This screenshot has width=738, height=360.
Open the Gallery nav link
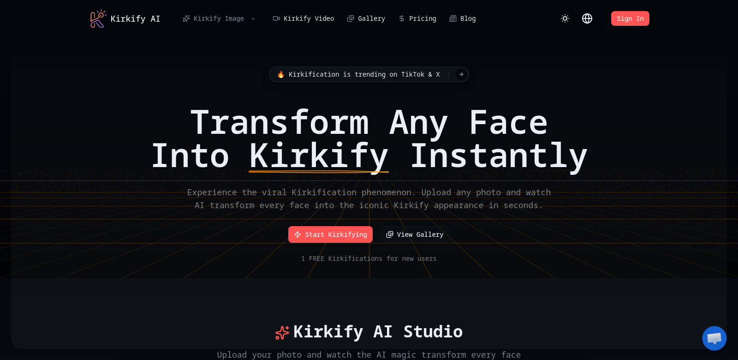tap(366, 18)
